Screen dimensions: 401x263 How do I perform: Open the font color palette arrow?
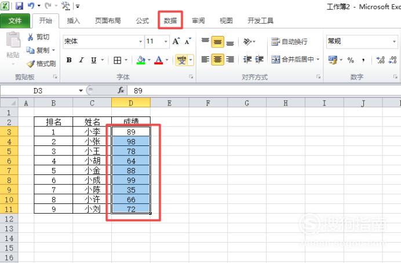click(x=167, y=60)
